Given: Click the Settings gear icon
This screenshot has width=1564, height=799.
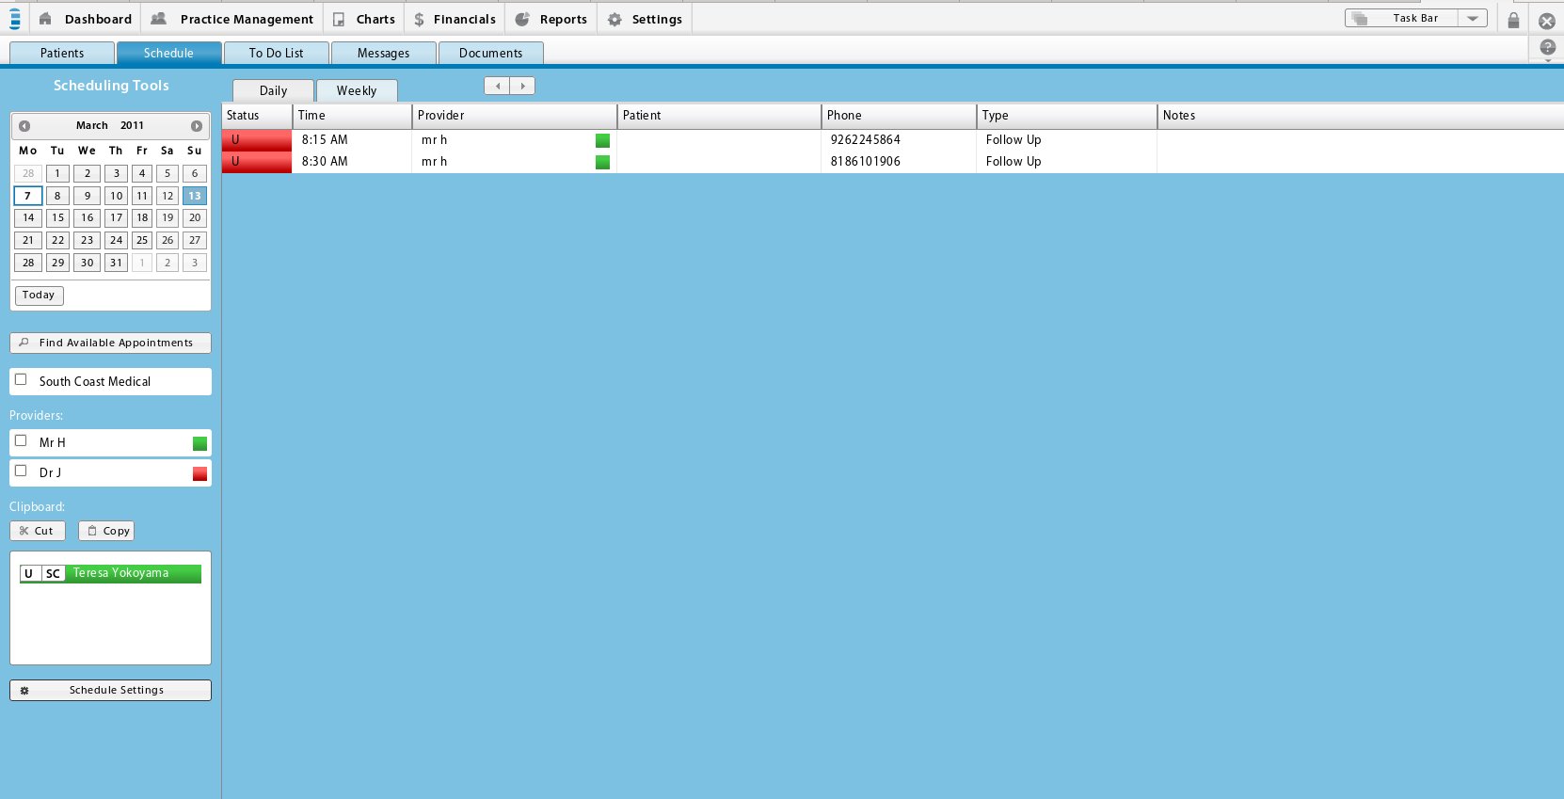Looking at the screenshot, I should point(614,20).
